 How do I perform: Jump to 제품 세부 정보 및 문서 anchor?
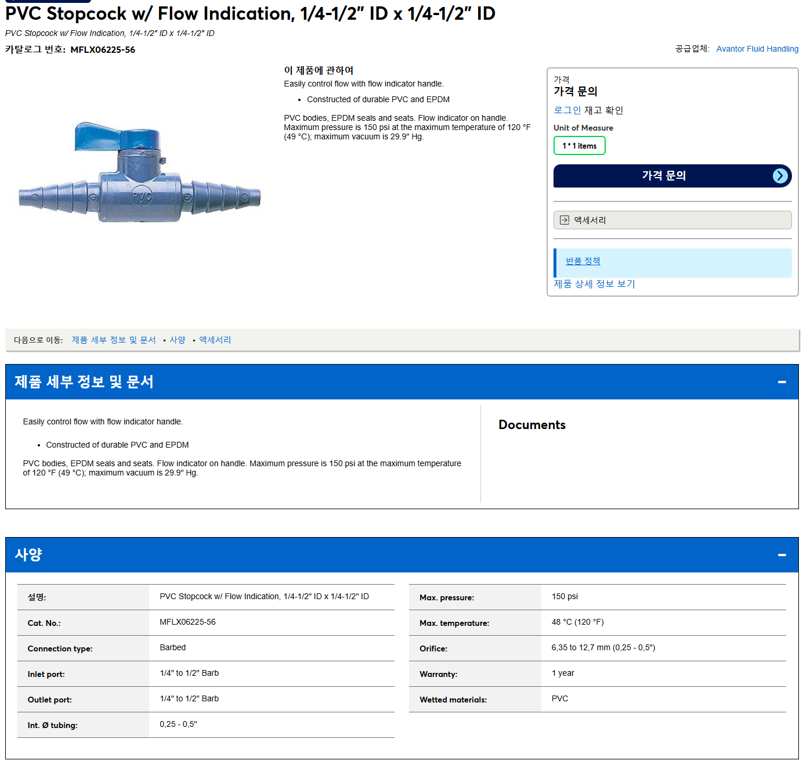(114, 340)
